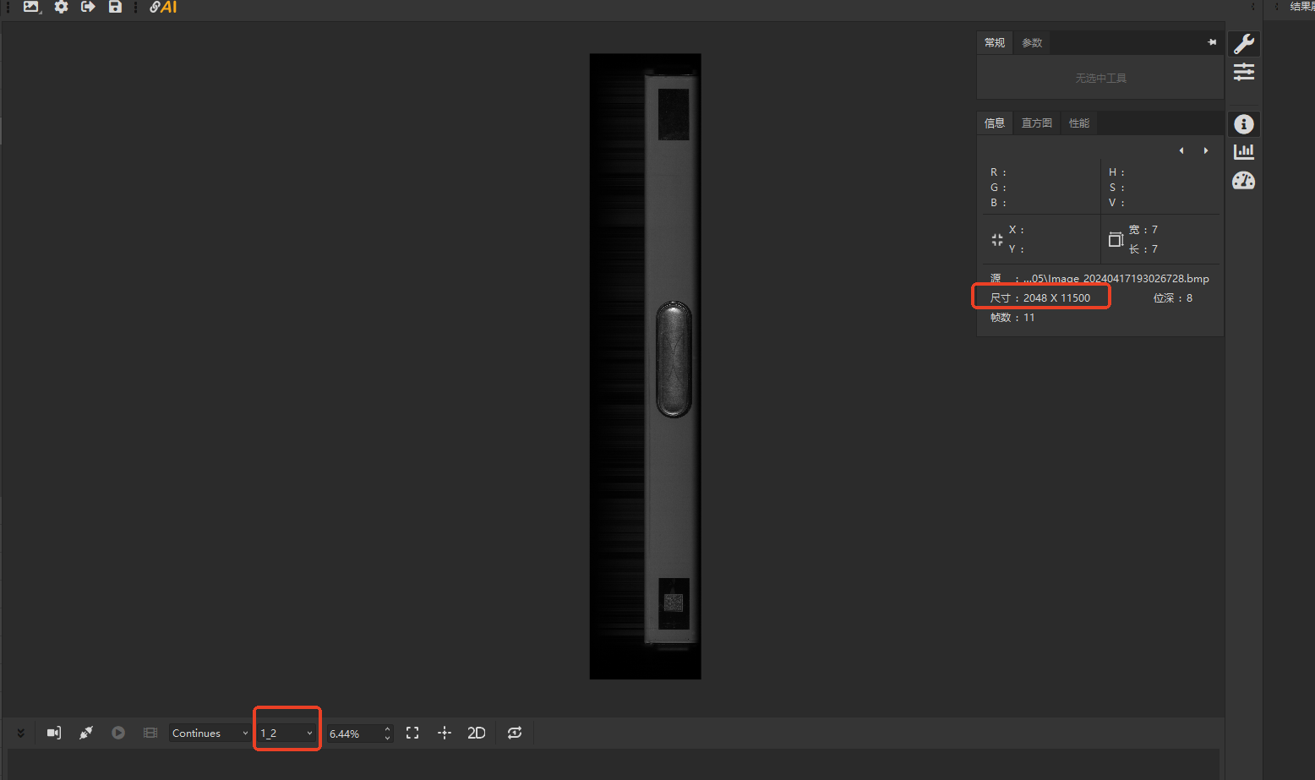Open the wrench tool panel
Image resolution: width=1315 pixels, height=780 pixels.
click(1244, 44)
